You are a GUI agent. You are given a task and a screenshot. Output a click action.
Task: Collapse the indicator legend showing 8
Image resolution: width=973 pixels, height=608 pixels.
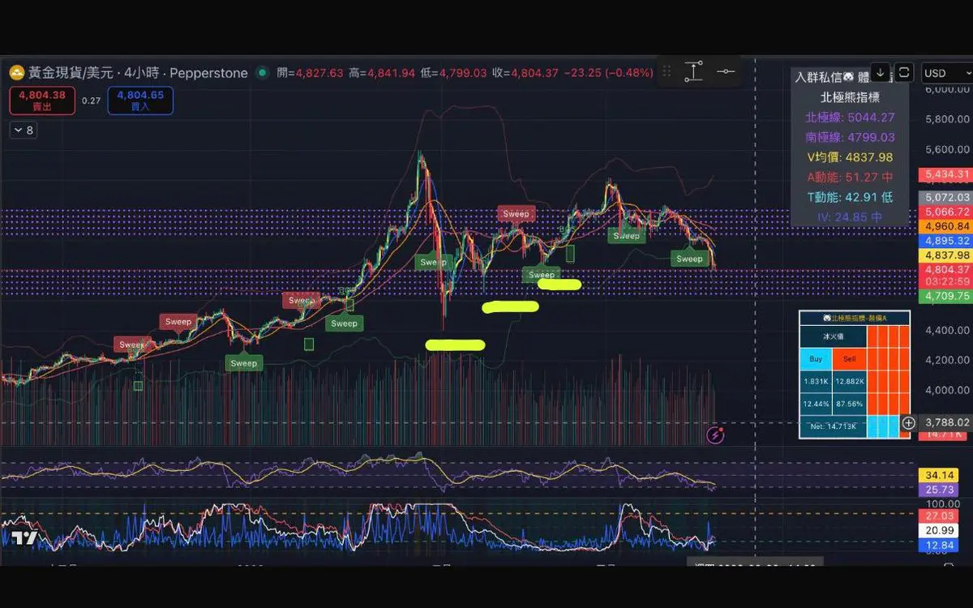coord(23,130)
